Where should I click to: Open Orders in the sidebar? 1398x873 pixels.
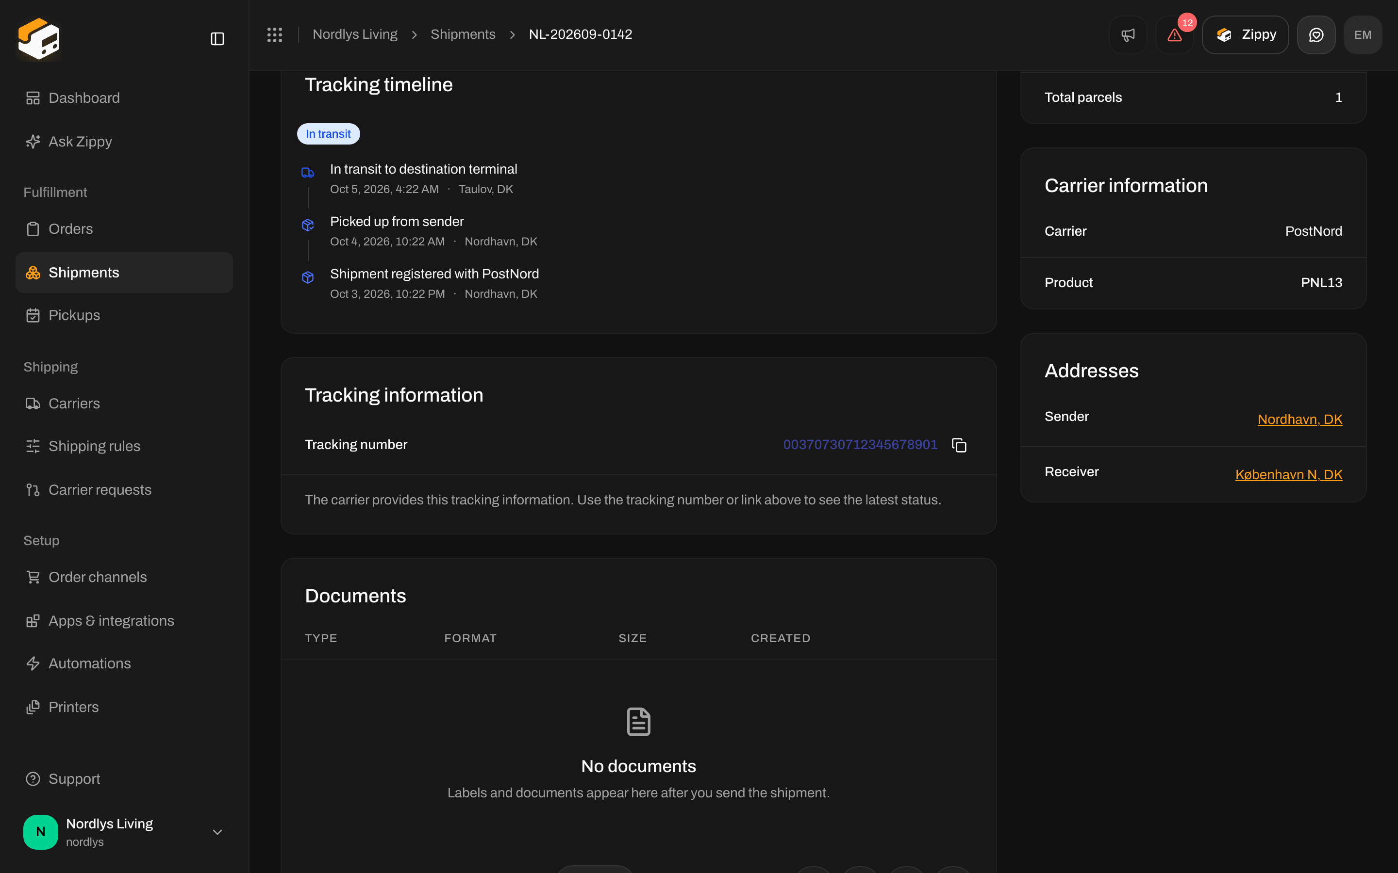(124, 228)
